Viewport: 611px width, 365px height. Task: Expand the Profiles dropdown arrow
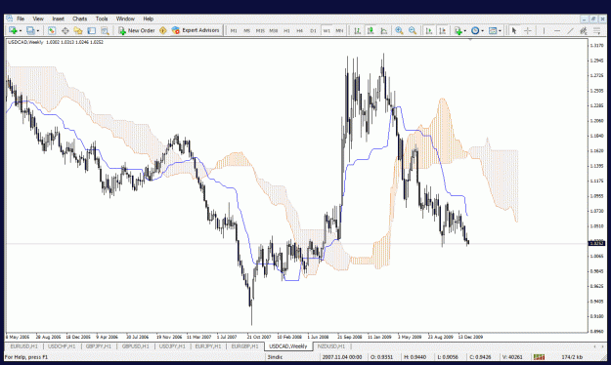click(37, 30)
